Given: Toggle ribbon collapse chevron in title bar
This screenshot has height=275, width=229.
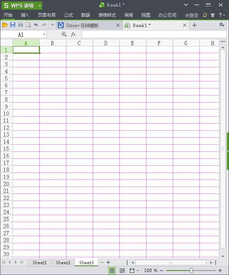Looking at the screenshot, I should pyautogui.click(x=186, y=5).
